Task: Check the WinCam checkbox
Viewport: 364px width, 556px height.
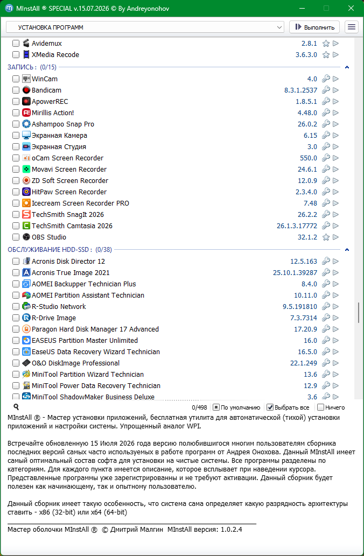Action: [x=16, y=79]
